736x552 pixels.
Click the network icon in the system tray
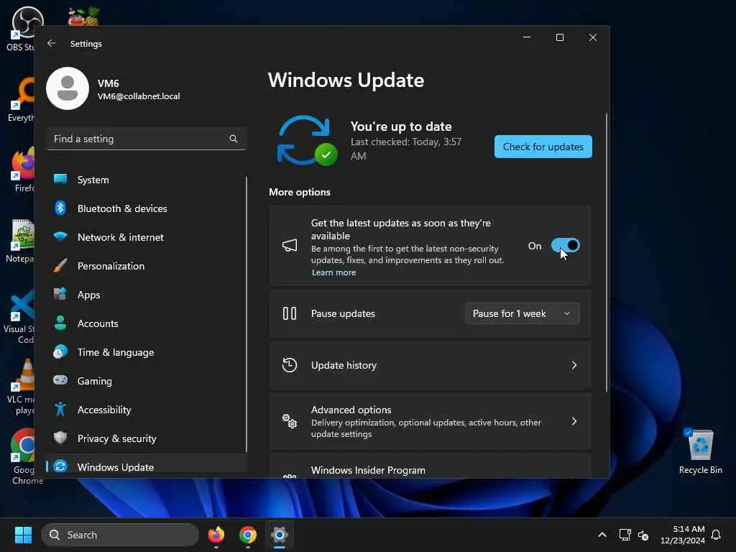click(625, 535)
